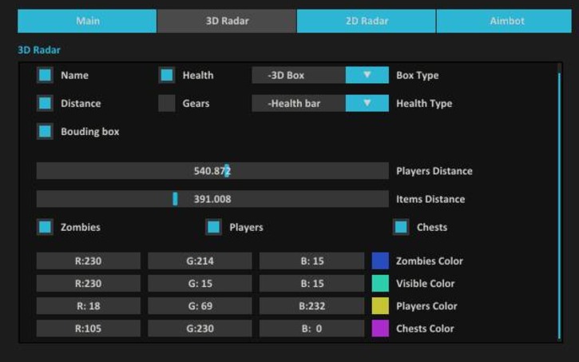Click Players Color G: 69 field
The image size is (579, 362).
coord(200,306)
